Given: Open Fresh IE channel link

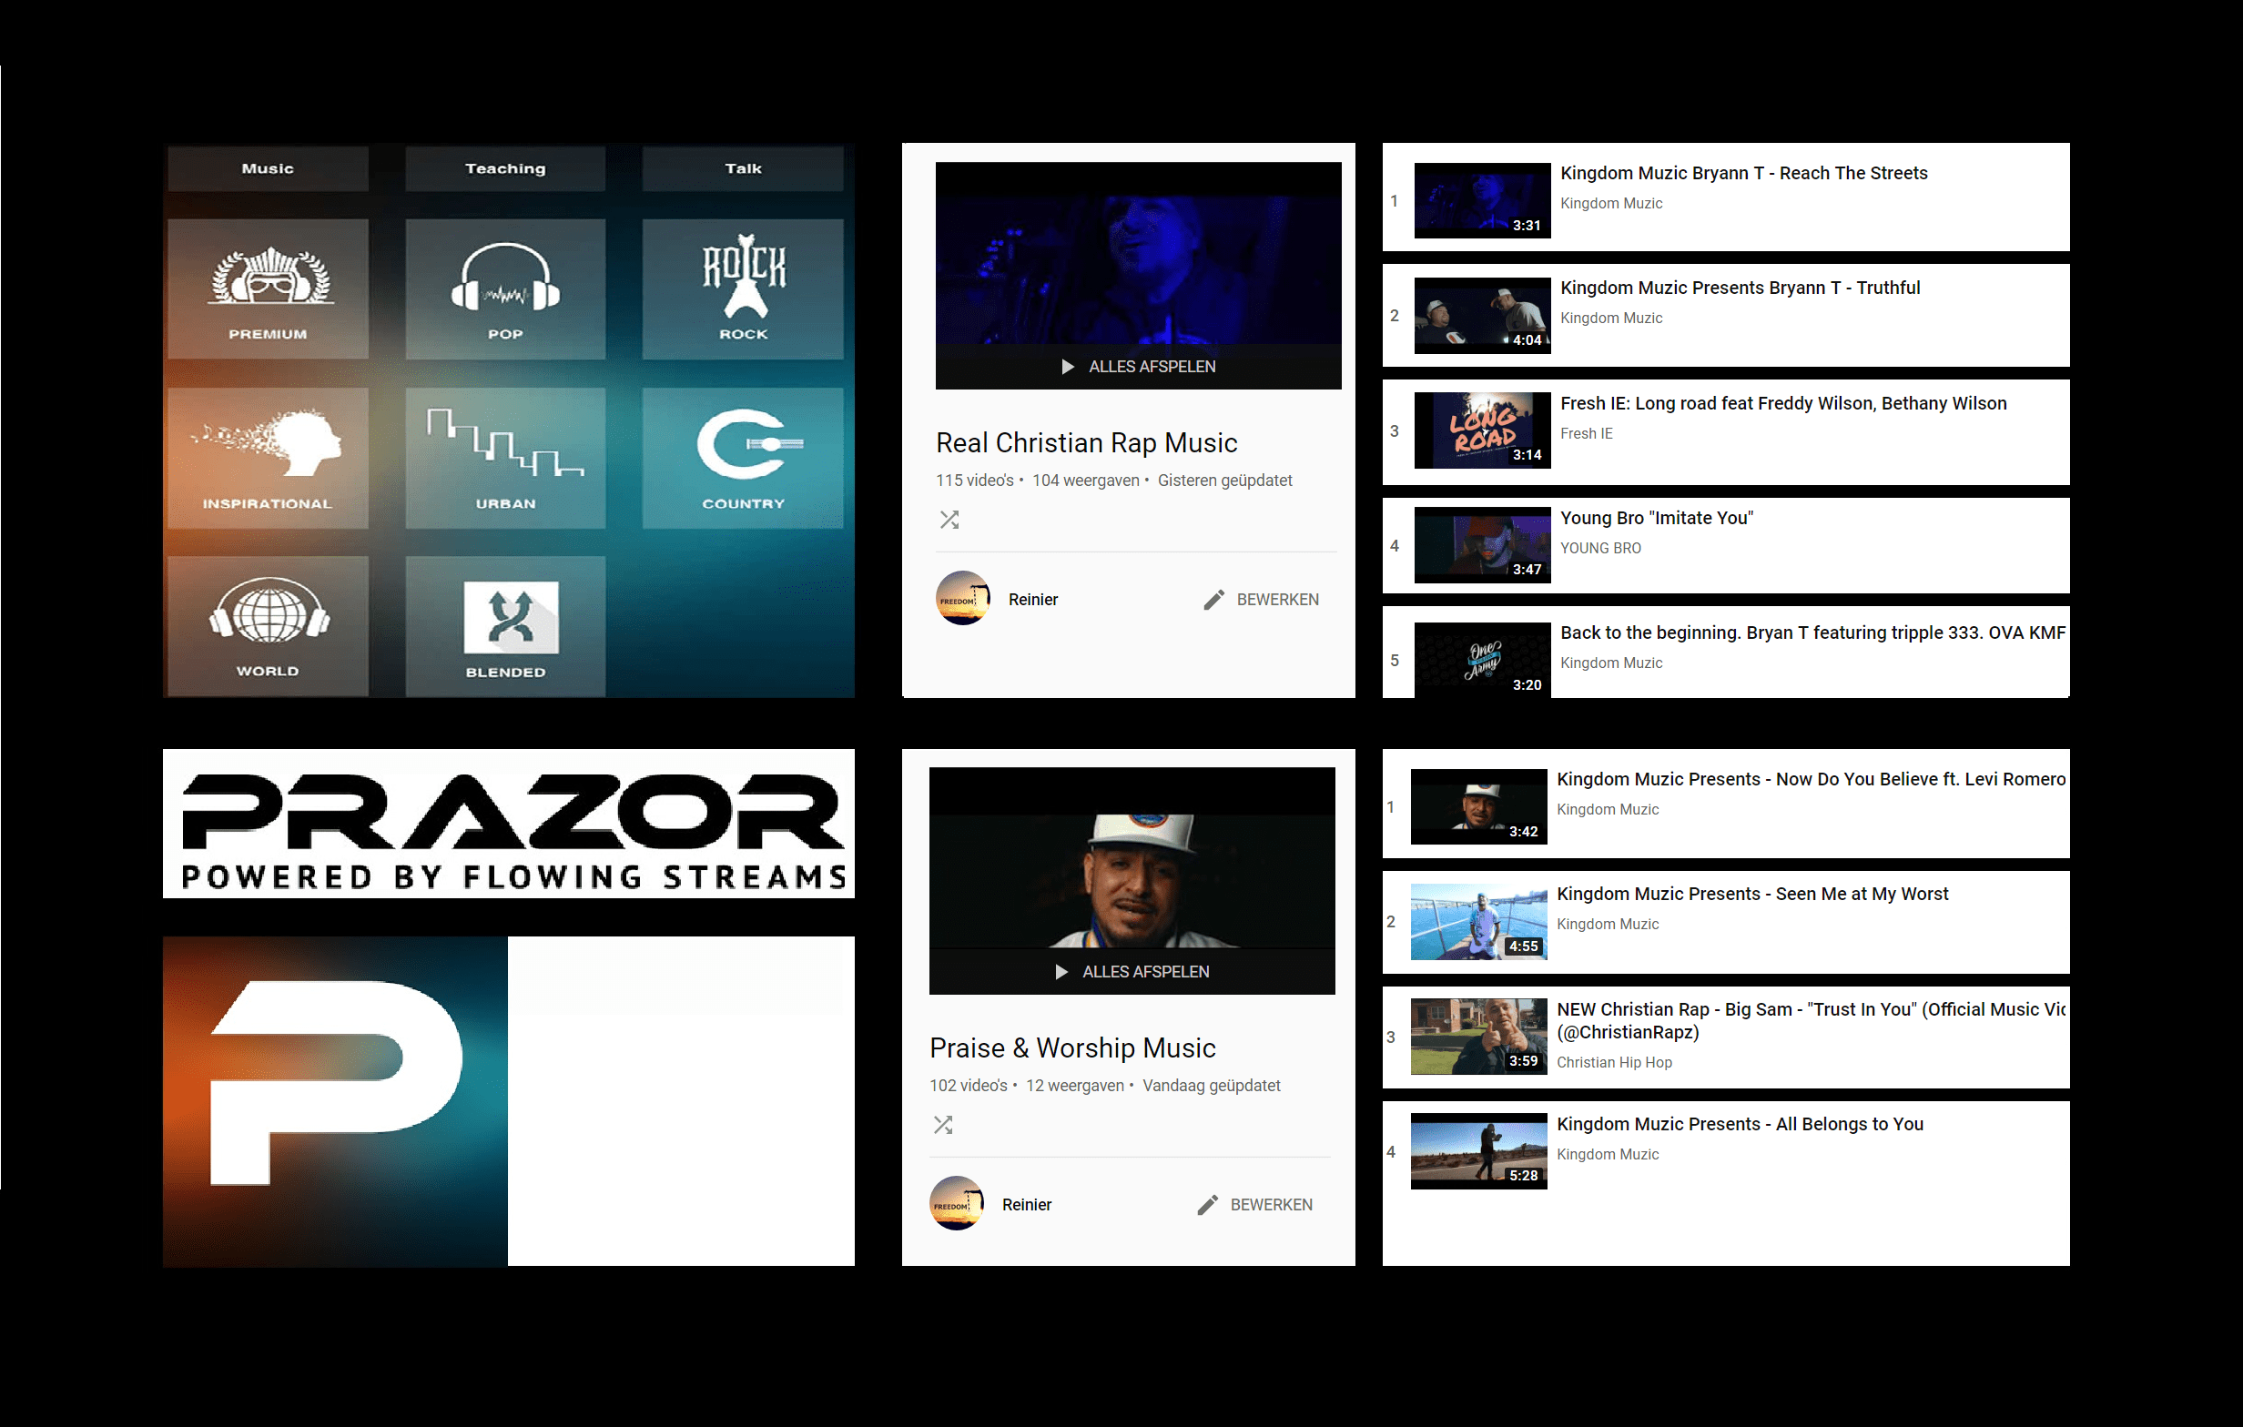Looking at the screenshot, I should [x=1587, y=433].
